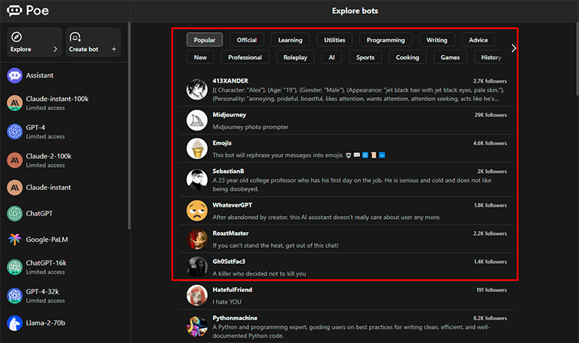Select the Claude-instant-100k avatar icon
Viewport: 579px width, 343px height.
pyautogui.click(x=15, y=103)
